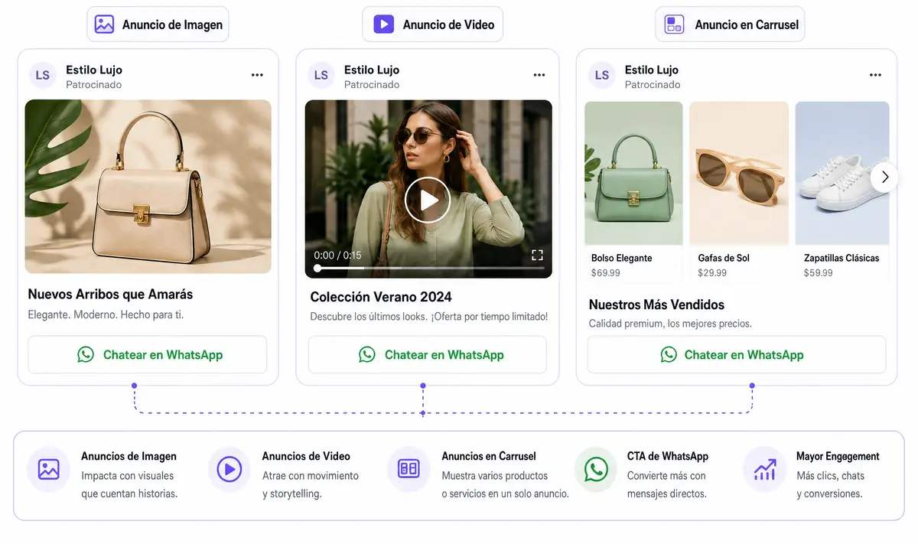Click the LS avatar on image ad card
Screen dimensions: 918x544
[x=43, y=75]
